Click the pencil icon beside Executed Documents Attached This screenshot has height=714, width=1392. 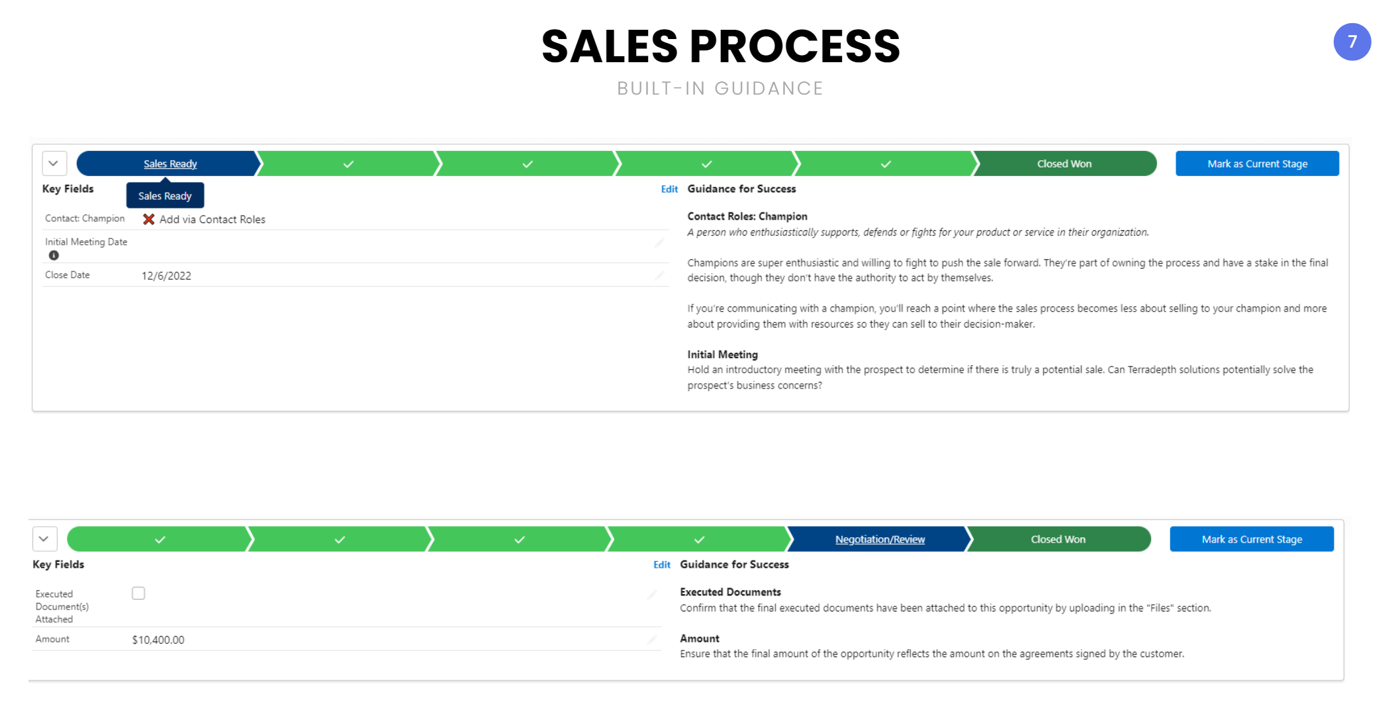tap(652, 594)
